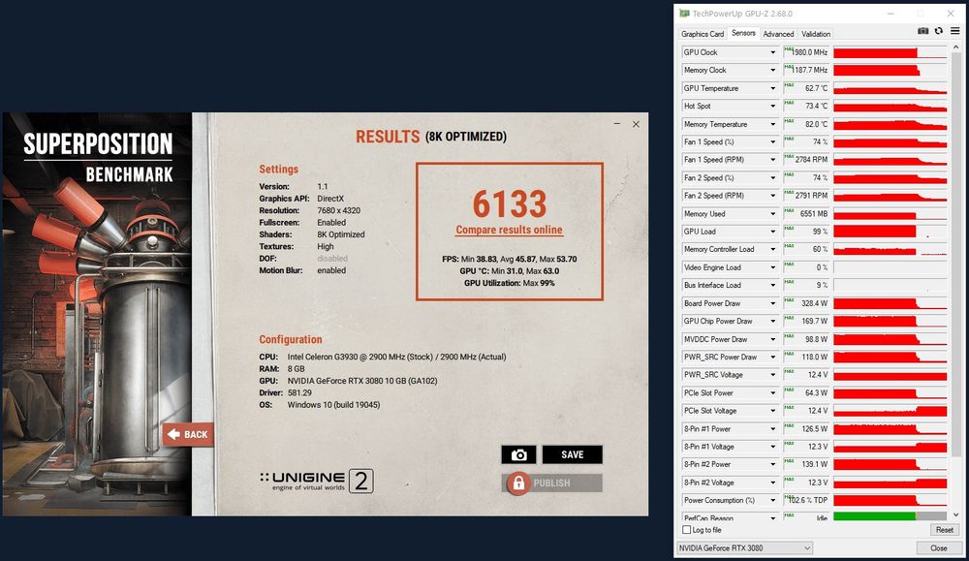The height and width of the screenshot is (561, 969).
Task: Click the GPU-Z sensors scroll down arrow
Action: coord(955,514)
